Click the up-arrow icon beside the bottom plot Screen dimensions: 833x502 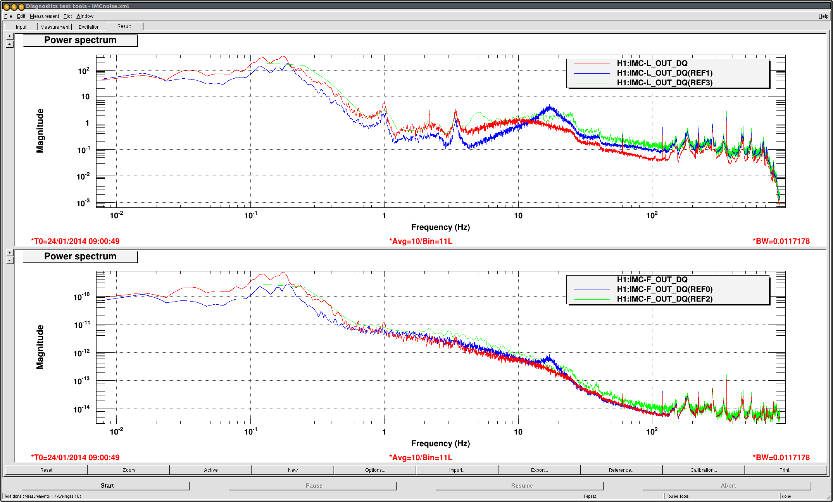10,260
